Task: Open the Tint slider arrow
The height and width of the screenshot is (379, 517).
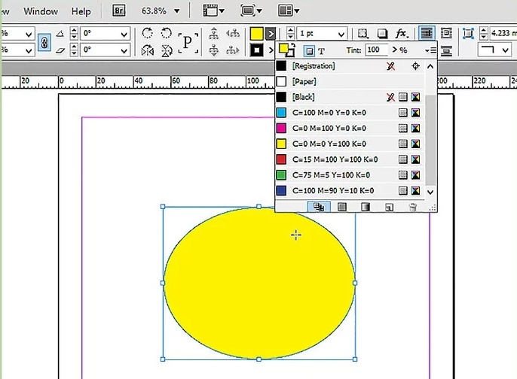Action: [395, 50]
